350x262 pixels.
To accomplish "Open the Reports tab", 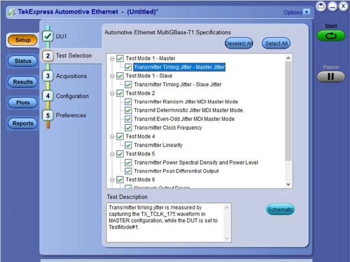I will [x=23, y=124].
